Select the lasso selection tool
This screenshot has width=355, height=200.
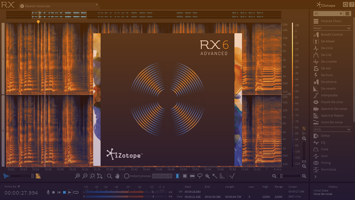pos(199,176)
